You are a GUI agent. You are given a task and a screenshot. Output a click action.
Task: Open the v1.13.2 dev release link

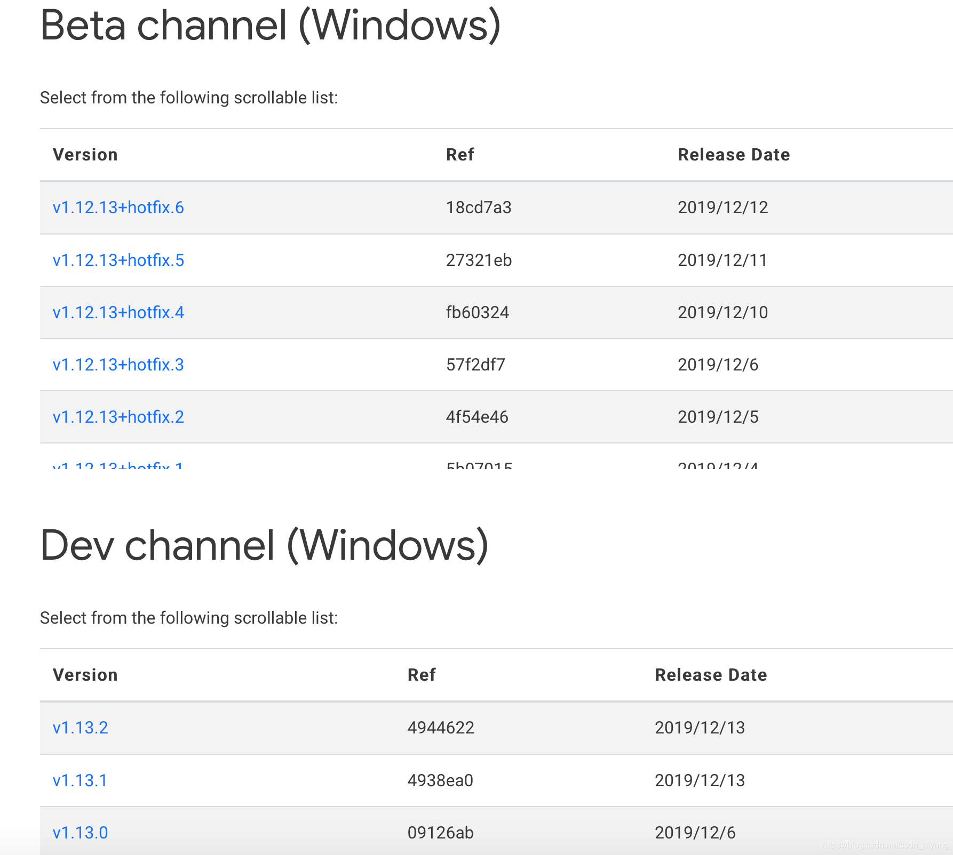(x=80, y=728)
